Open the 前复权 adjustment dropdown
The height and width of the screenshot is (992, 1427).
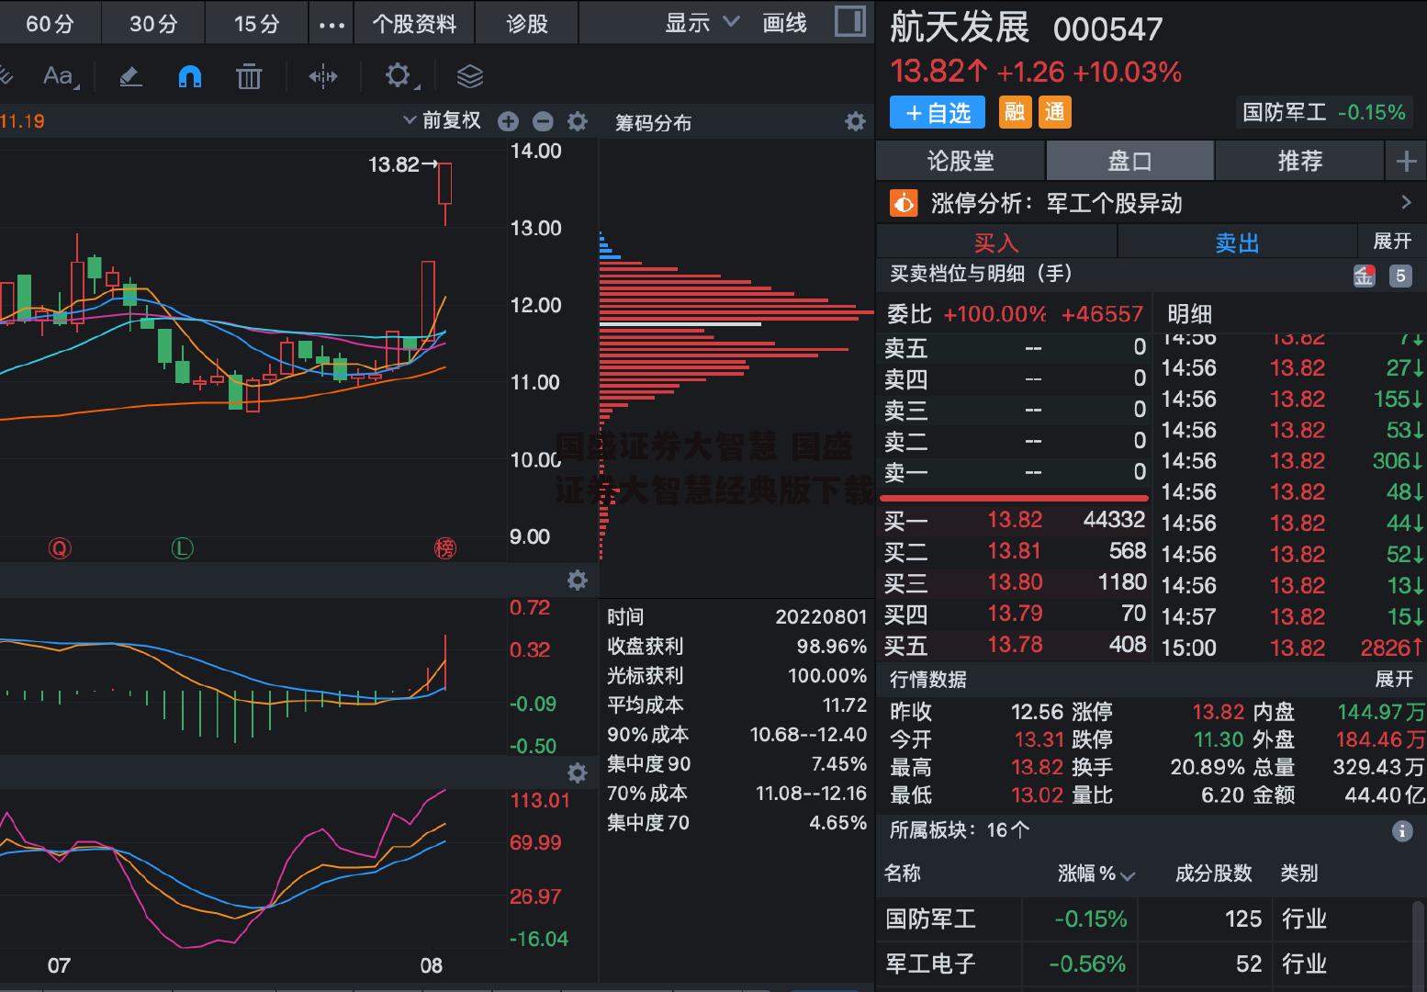coord(442,120)
